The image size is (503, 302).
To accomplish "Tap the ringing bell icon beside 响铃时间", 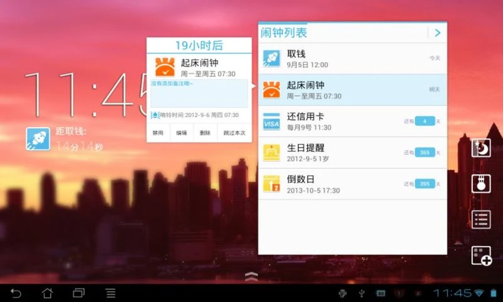I will click(155, 115).
